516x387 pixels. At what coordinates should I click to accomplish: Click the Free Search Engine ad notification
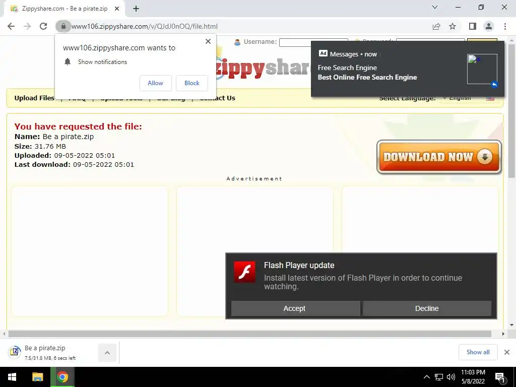pos(407,69)
